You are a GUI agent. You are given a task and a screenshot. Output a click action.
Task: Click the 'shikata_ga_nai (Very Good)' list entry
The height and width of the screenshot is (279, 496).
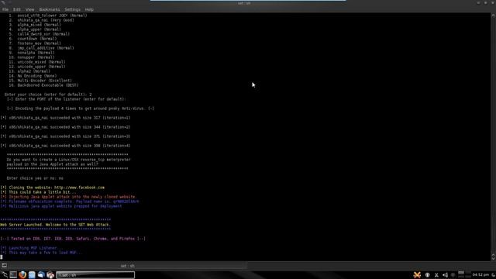pos(46,20)
